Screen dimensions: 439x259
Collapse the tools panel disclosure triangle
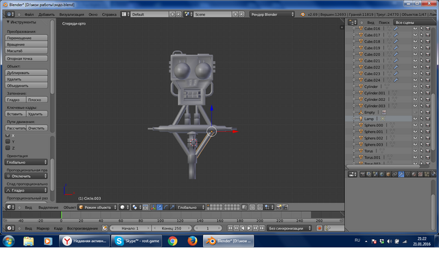click(x=8, y=22)
